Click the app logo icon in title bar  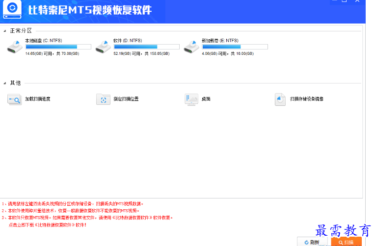pyautogui.click(x=12, y=9)
